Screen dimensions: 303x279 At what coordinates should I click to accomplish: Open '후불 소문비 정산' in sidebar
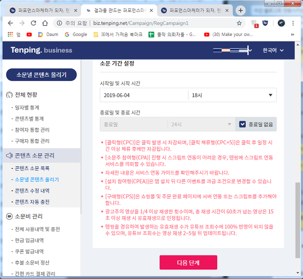pos(32,263)
